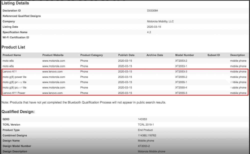Click model number XT2055-4
Screen dimensions: 250x154
pyautogui.click(x=181, y=88)
